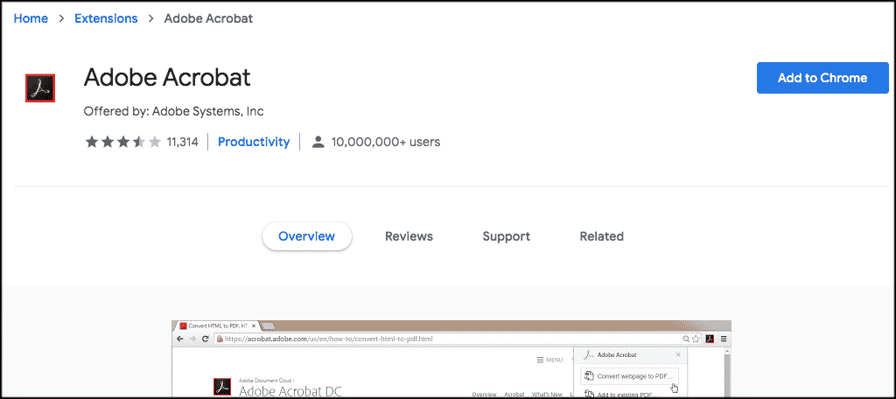The image size is (896, 399).
Task: Add Adobe Acrobat to Chrome
Action: pos(822,78)
